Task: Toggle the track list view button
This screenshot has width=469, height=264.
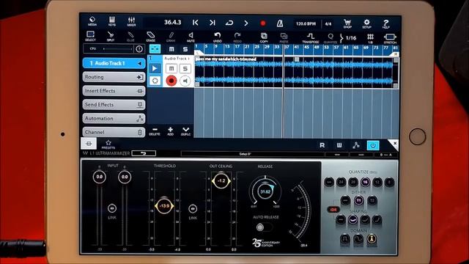Action: (155, 48)
